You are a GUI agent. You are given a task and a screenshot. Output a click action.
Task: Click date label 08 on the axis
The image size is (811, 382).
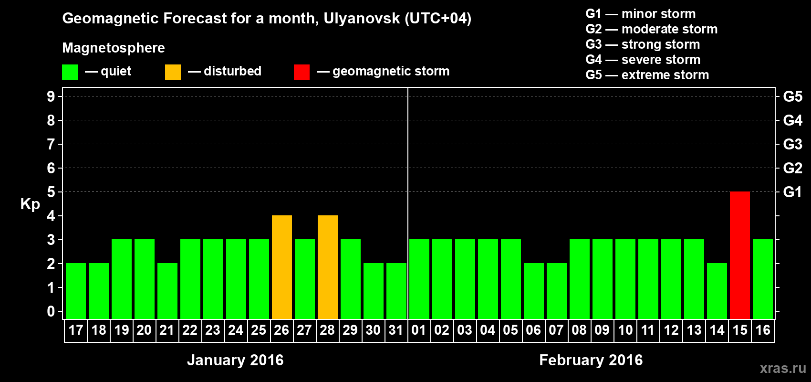coord(579,330)
